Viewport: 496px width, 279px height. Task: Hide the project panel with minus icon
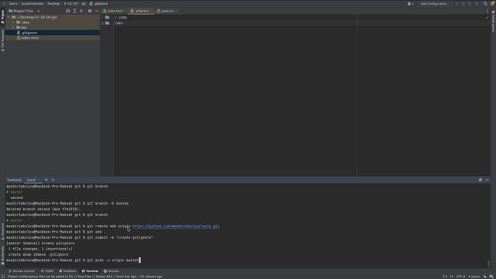click(x=96, y=11)
